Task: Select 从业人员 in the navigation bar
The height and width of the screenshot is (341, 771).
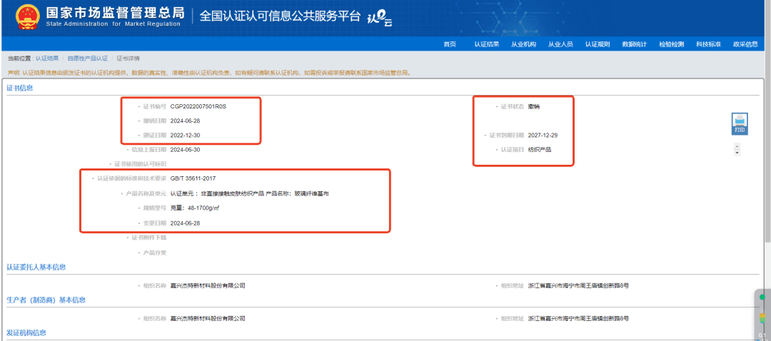Action: 560,44
